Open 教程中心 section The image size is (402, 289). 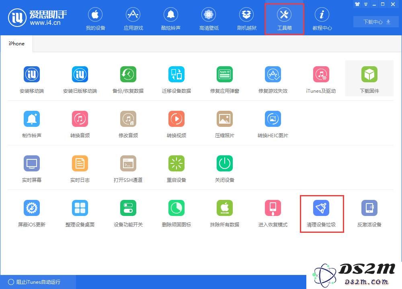(322, 19)
